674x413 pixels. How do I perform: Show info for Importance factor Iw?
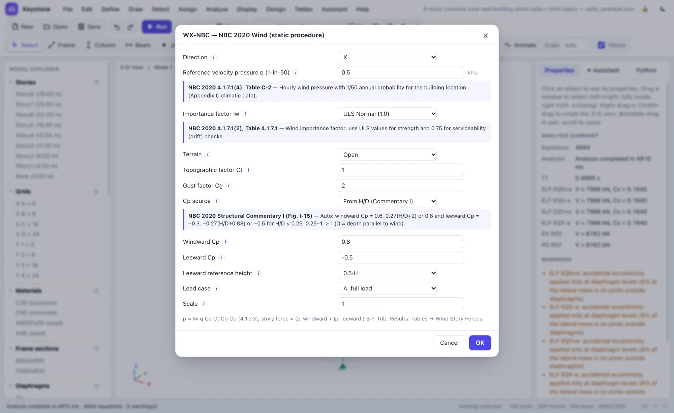click(245, 114)
